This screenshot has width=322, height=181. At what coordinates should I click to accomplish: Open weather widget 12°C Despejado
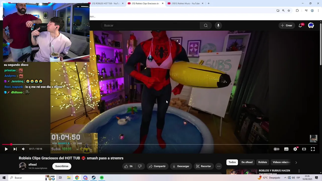coord(269,178)
